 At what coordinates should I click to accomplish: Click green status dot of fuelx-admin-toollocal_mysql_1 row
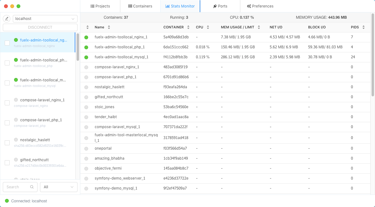coord(86,57)
